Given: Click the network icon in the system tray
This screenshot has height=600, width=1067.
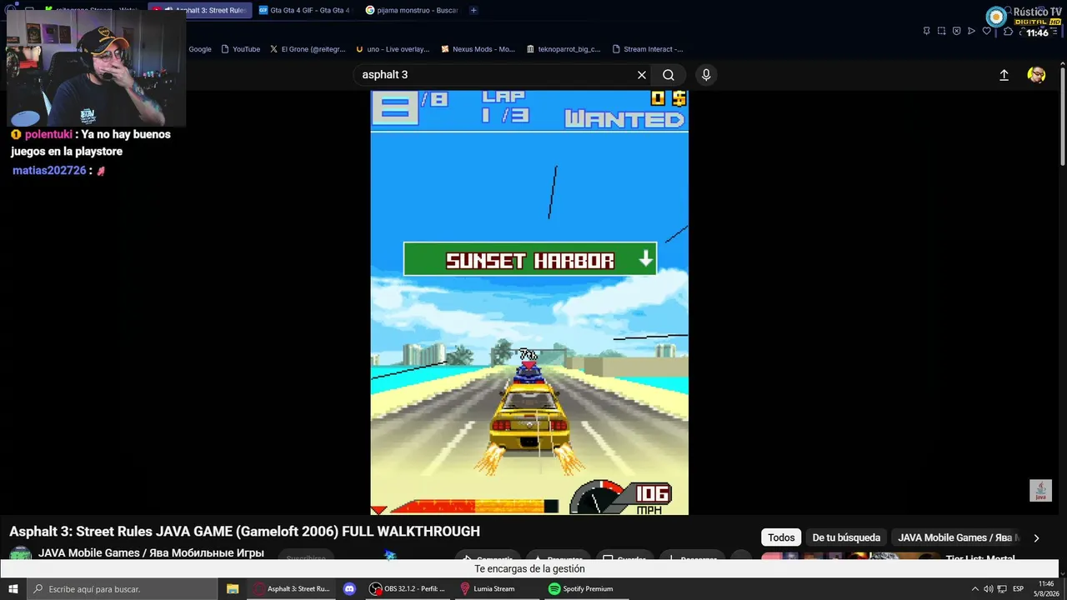Looking at the screenshot, I should 1003,589.
